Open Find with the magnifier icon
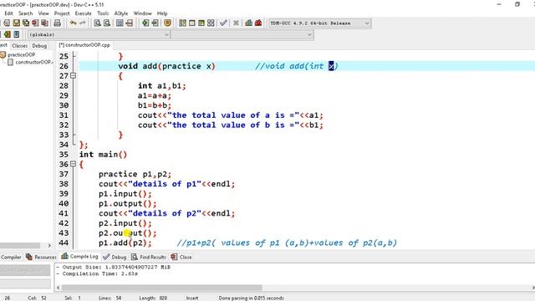The width and height of the screenshot is (535, 301). point(98,23)
